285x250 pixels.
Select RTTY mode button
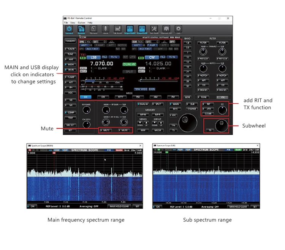pyautogui.click(x=120, y=97)
